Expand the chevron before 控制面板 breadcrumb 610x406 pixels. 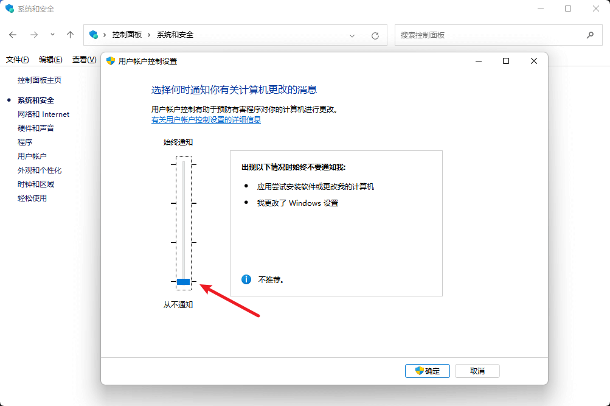tap(105, 35)
